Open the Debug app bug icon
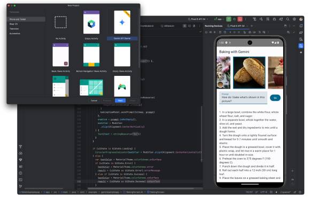Image resolution: width=310 pixels, height=197 pixels. pyautogui.click(x=234, y=19)
